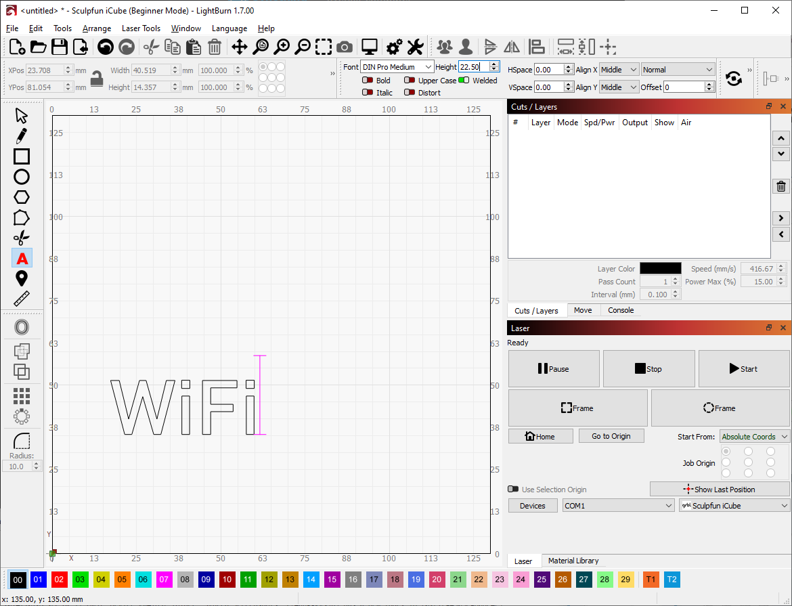Viewport: 792px width, 606px height.
Task: Select the Draw Lines pencil tool
Action: pyautogui.click(x=22, y=136)
